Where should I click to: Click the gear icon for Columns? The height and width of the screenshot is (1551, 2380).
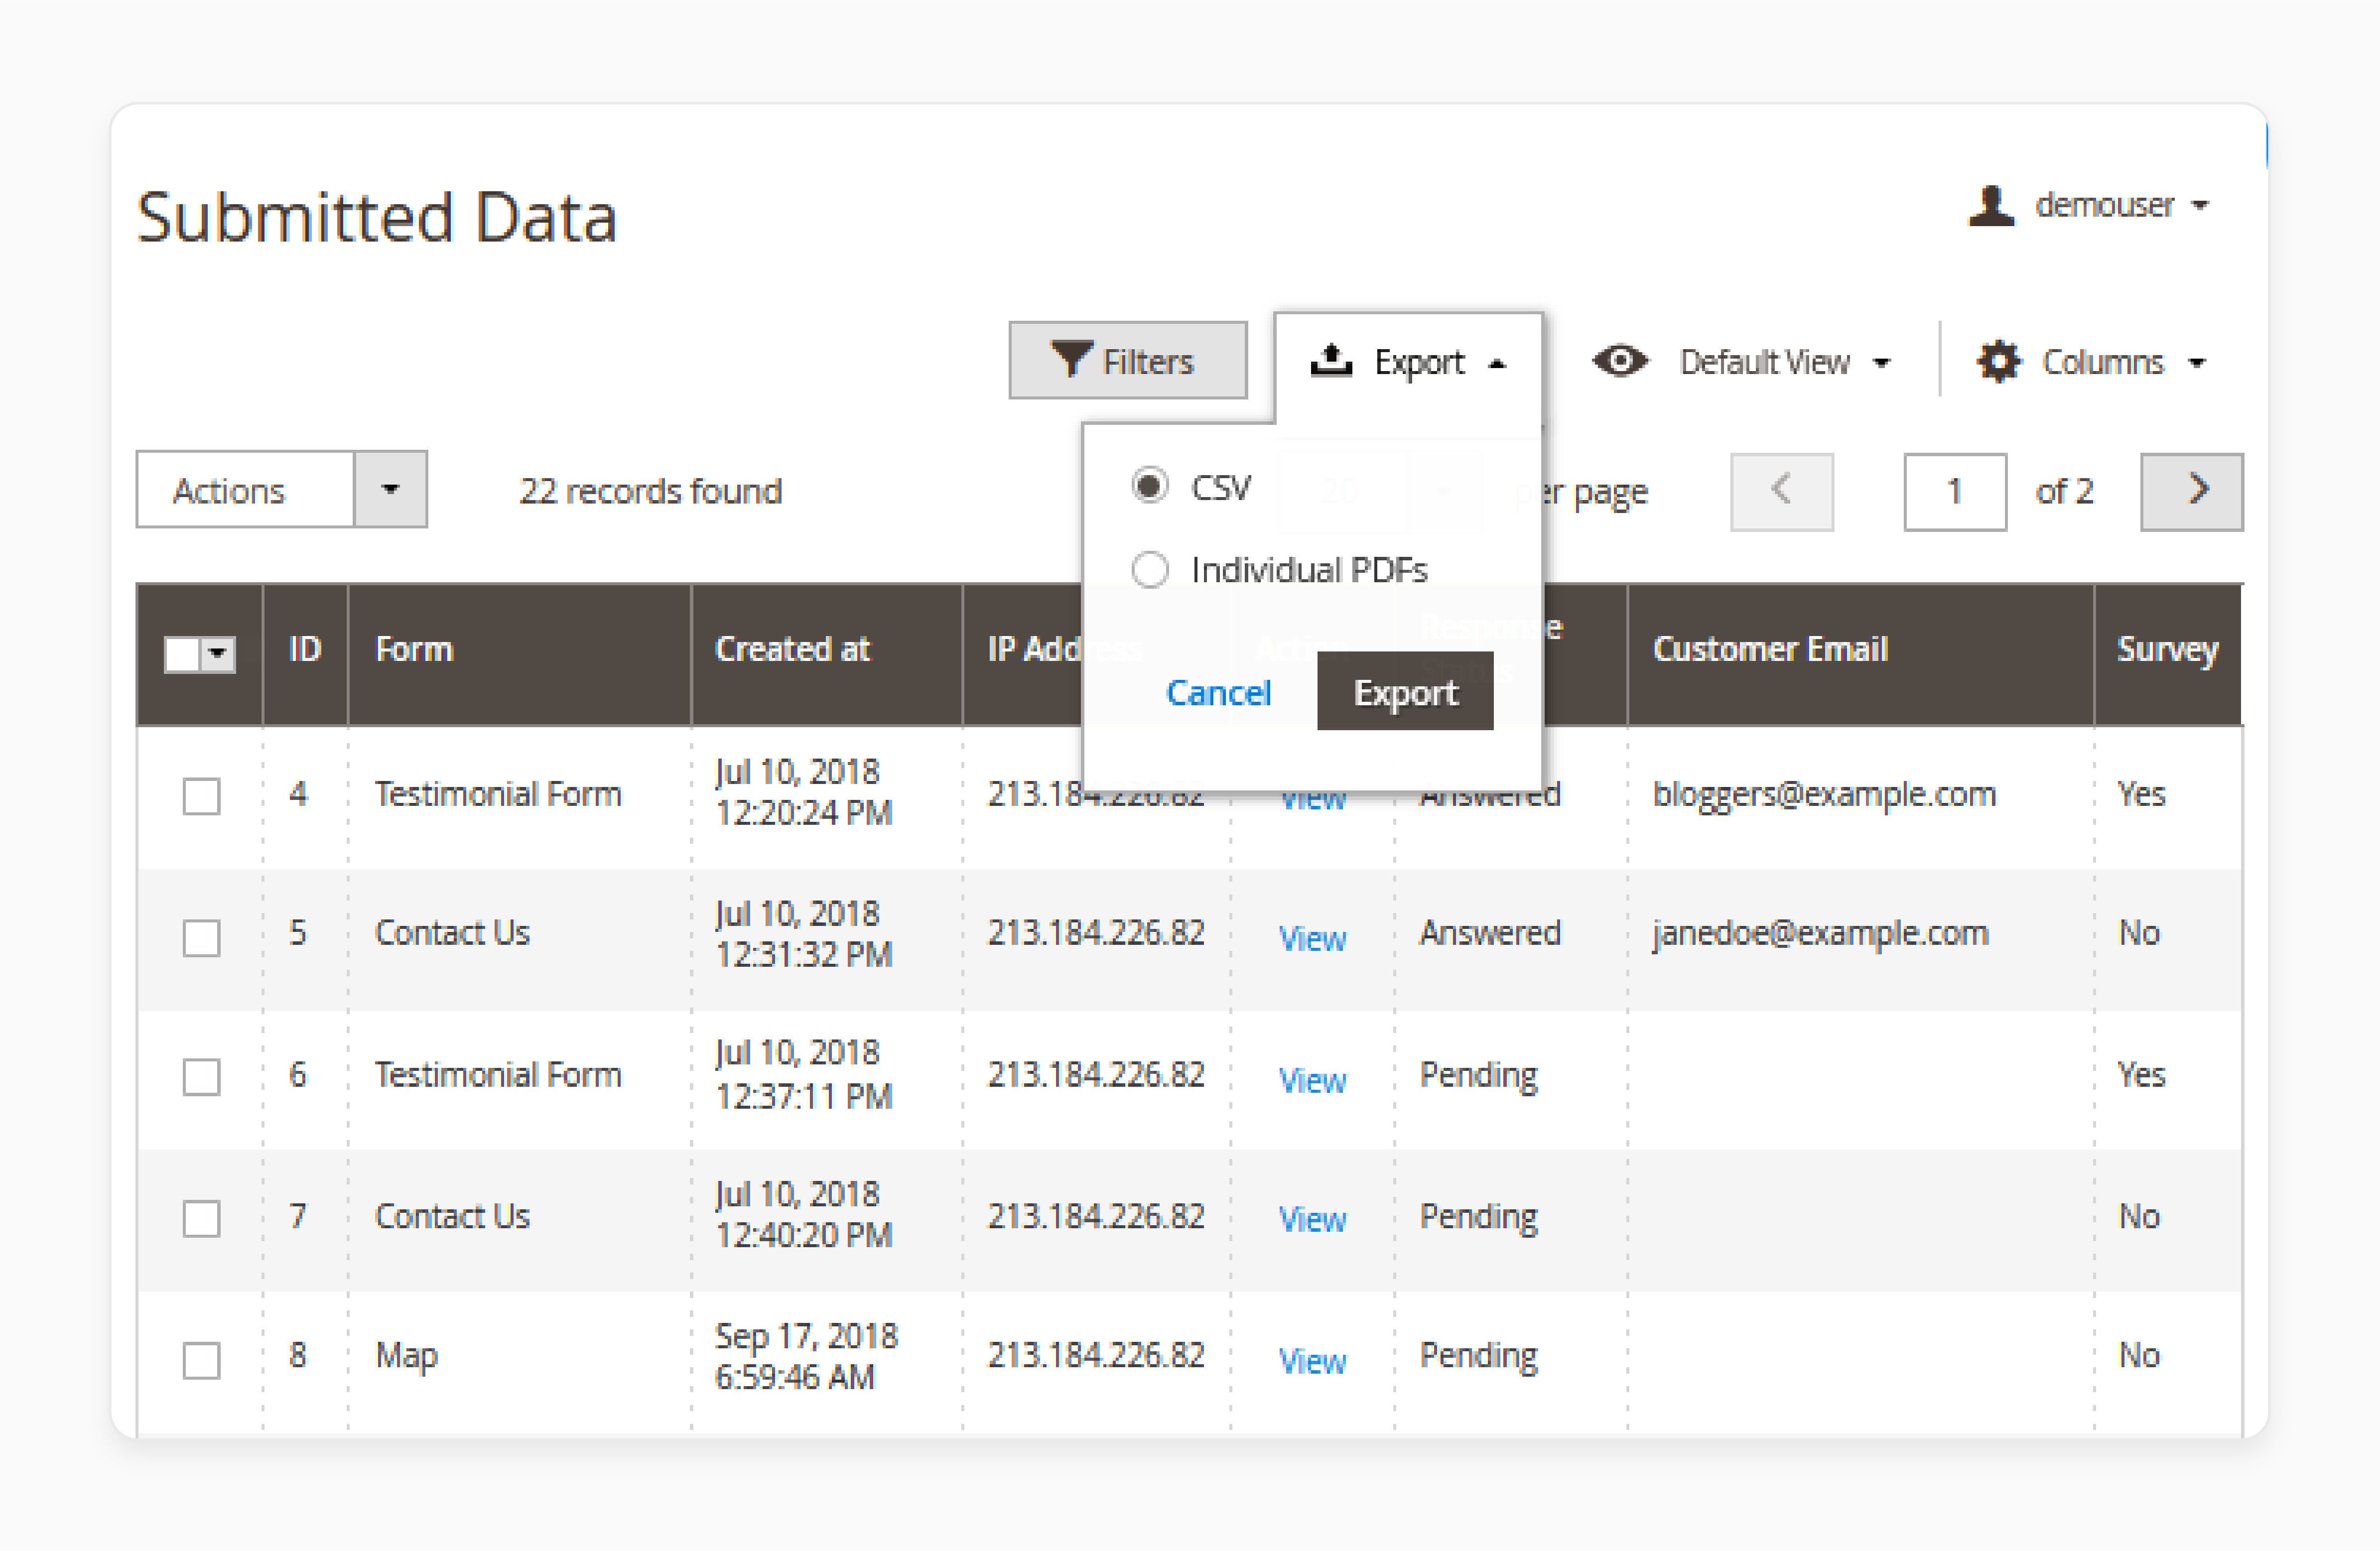coord(1998,361)
